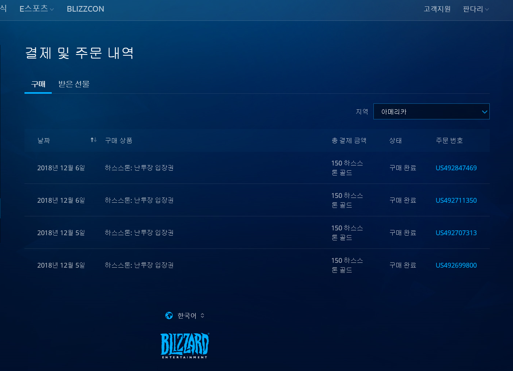Open 고객지원 in the top navigation

click(x=437, y=9)
